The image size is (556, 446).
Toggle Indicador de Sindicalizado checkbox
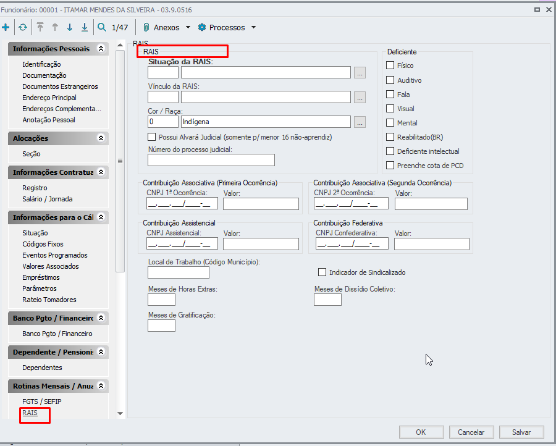[x=322, y=272]
